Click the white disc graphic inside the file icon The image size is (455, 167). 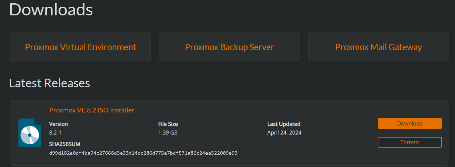[30, 135]
